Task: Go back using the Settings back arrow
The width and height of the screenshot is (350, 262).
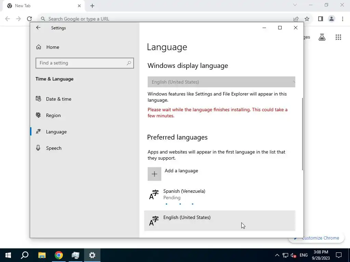Action: pyautogui.click(x=38, y=28)
